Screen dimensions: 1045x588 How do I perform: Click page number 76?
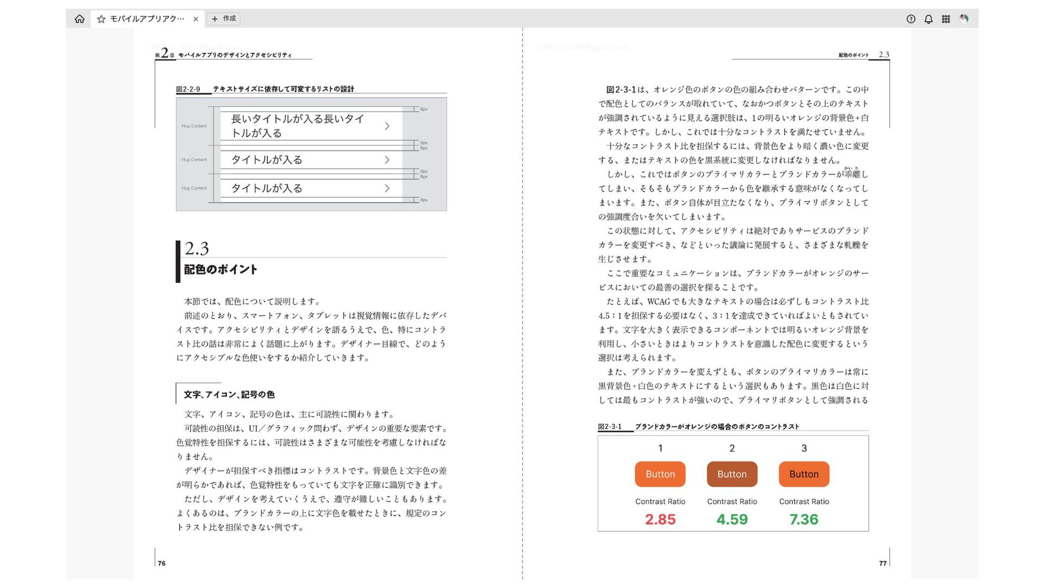tap(162, 563)
